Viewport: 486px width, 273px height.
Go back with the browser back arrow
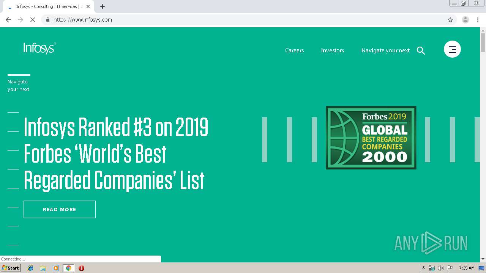pos(8,20)
